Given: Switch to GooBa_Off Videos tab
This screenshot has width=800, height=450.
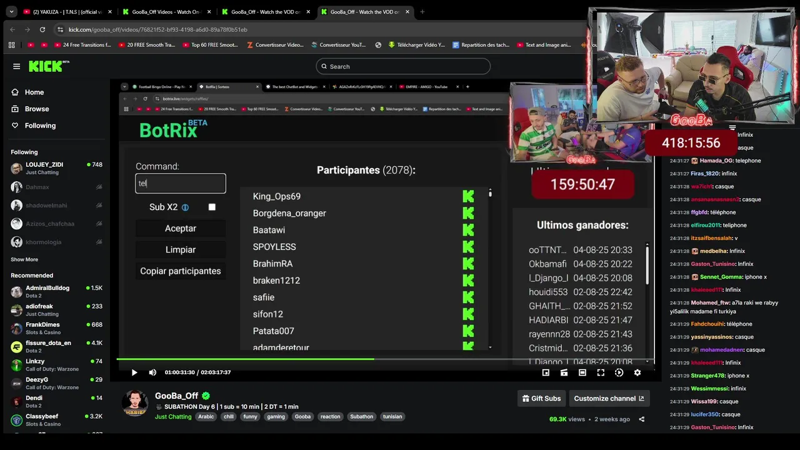Looking at the screenshot, I should point(166,12).
